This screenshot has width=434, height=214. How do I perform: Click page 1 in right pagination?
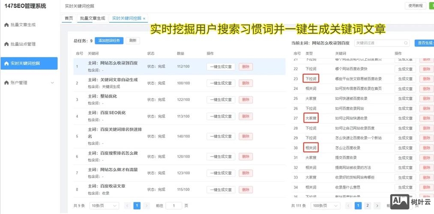[x=358, y=206]
